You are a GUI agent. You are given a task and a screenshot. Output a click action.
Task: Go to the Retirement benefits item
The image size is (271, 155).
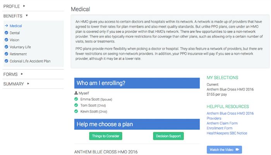[x=18, y=54]
